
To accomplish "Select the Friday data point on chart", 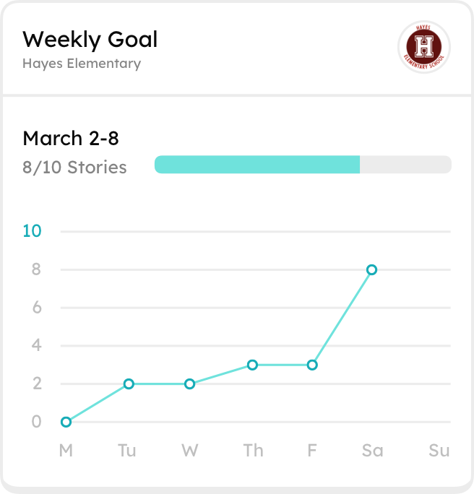I will click(x=312, y=365).
